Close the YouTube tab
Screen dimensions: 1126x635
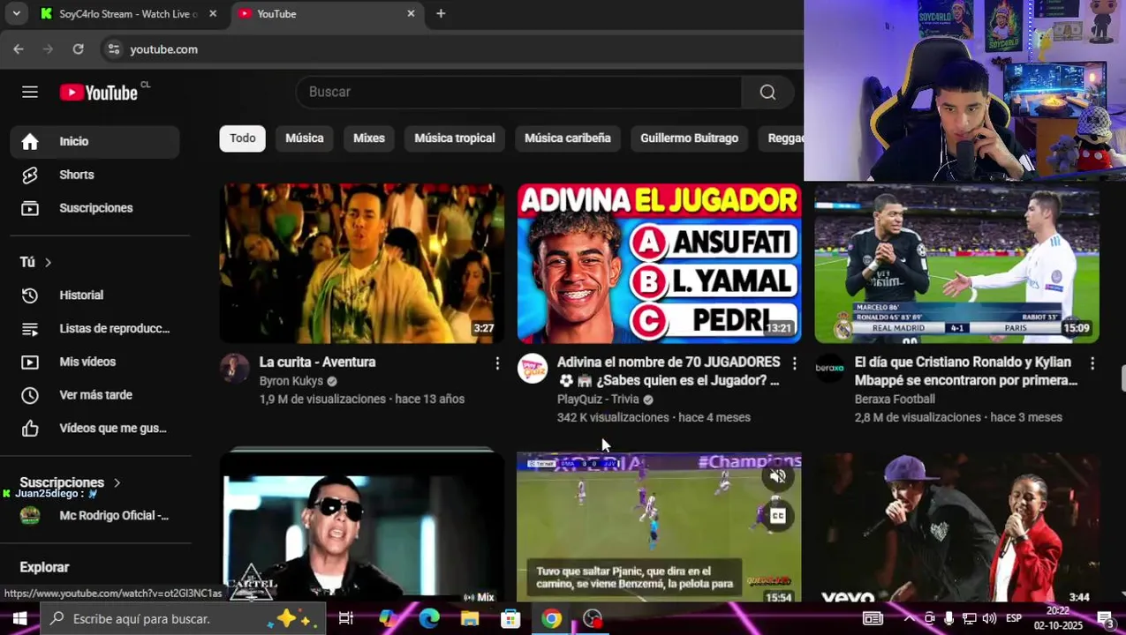(411, 13)
